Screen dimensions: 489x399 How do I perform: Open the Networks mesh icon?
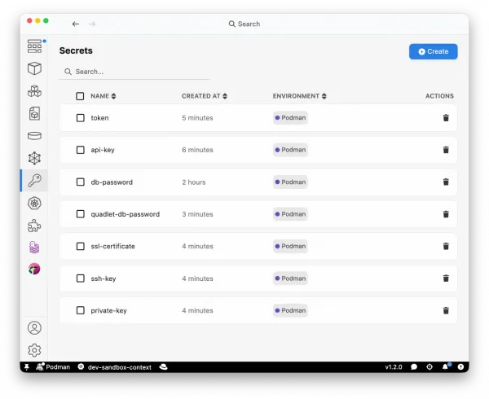click(34, 158)
